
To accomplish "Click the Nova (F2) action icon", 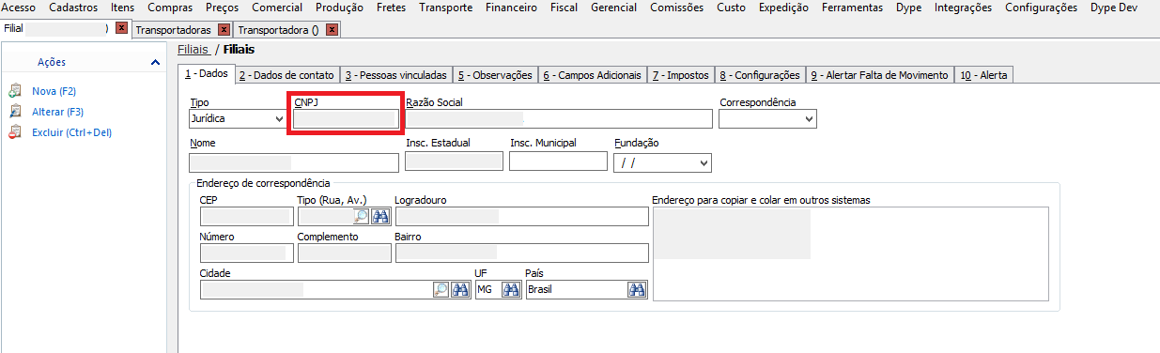I will pyautogui.click(x=14, y=91).
